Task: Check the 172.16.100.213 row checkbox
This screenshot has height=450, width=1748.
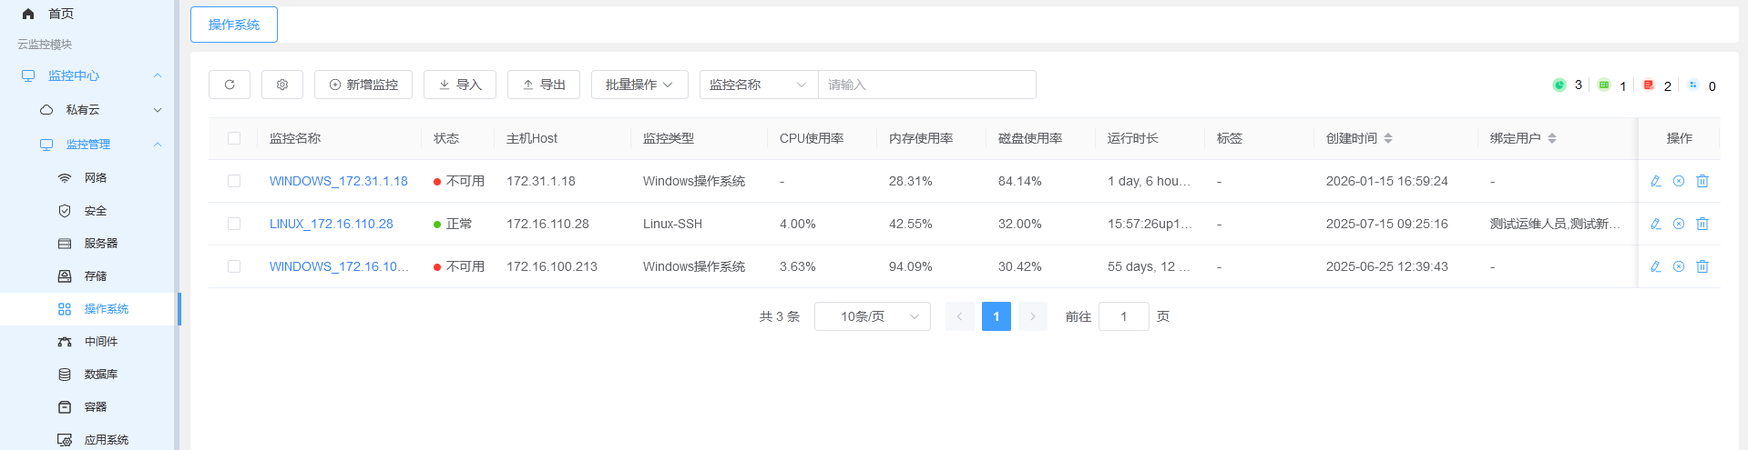Action: click(234, 266)
